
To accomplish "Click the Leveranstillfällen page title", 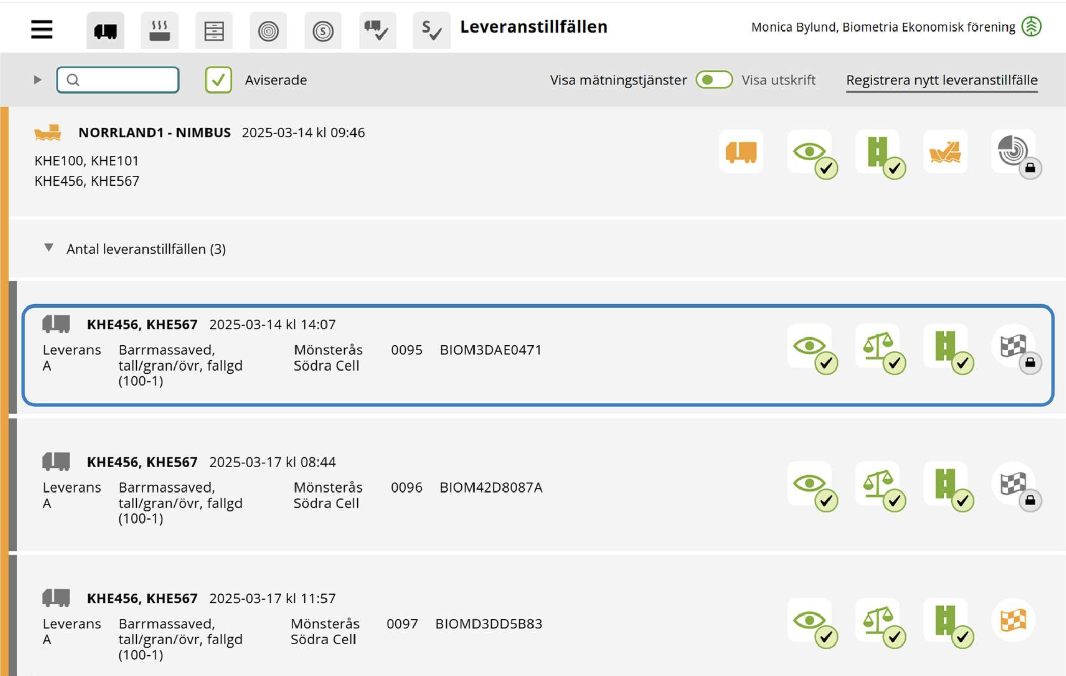I will point(534,26).
